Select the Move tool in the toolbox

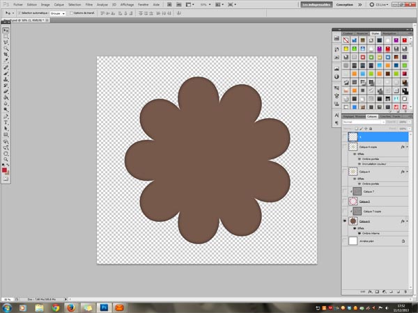click(6, 31)
